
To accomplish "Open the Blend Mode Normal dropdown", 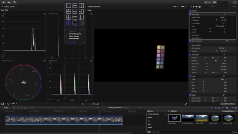I will pyautogui.click(x=222, y=48).
